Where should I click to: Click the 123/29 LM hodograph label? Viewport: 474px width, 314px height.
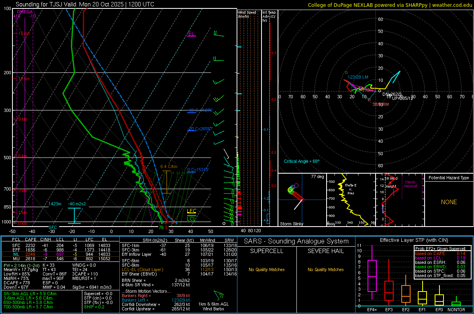(x=358, y=77)
